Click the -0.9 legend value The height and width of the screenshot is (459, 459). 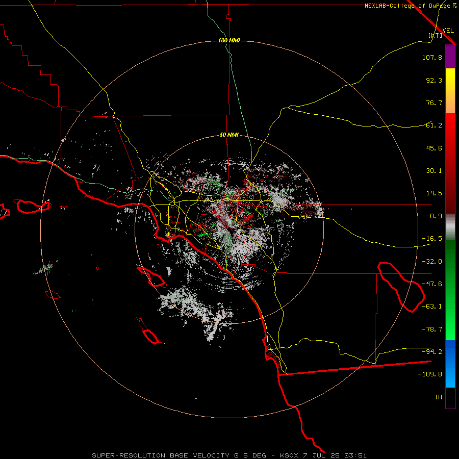coord(434,216)
